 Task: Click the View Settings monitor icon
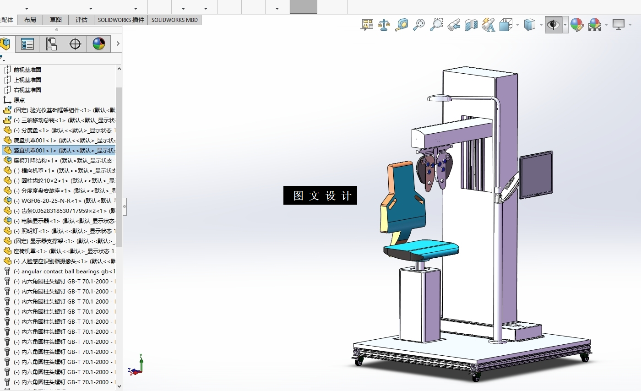click(x=619, y=25)
